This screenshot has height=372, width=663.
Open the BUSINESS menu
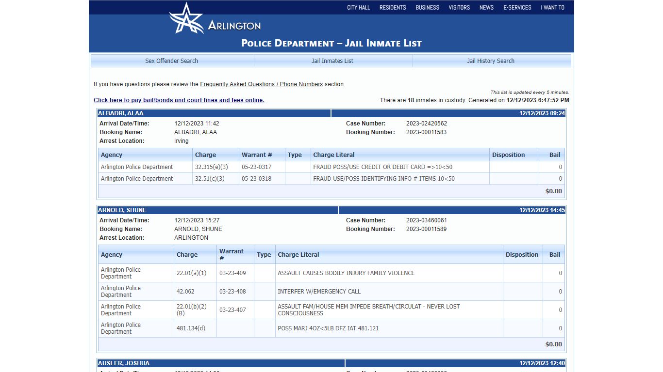click(x=427, y=7)
